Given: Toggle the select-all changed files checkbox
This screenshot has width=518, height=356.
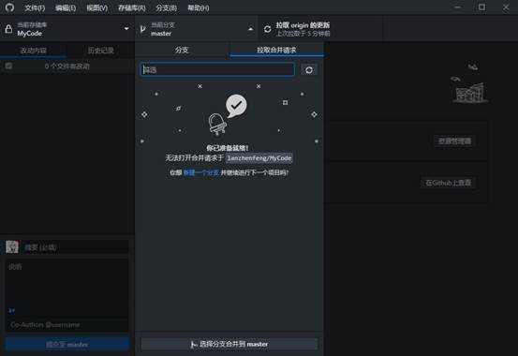Looking at the screenshot, I should [x=8, y=67].
